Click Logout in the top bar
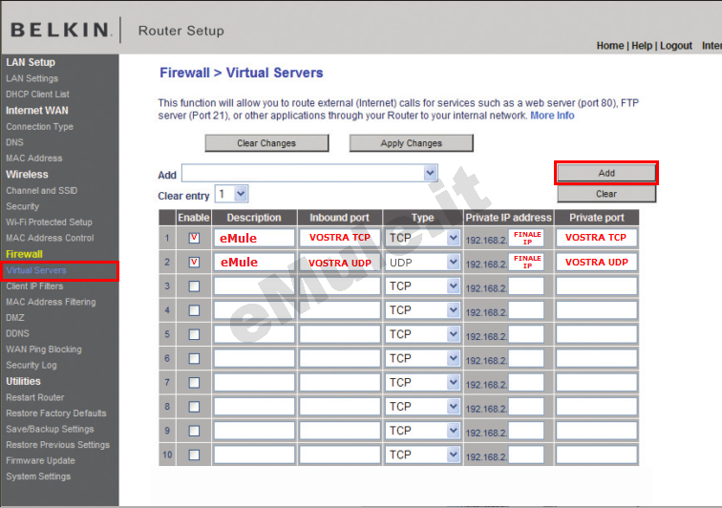722x508 pixels. 676,46
